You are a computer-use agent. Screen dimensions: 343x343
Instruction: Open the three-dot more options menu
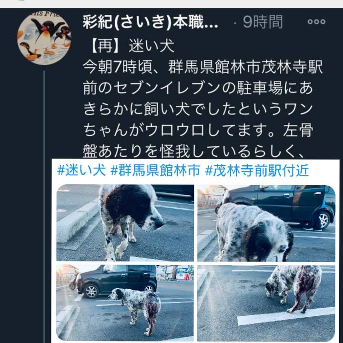[x=316, y=21]
